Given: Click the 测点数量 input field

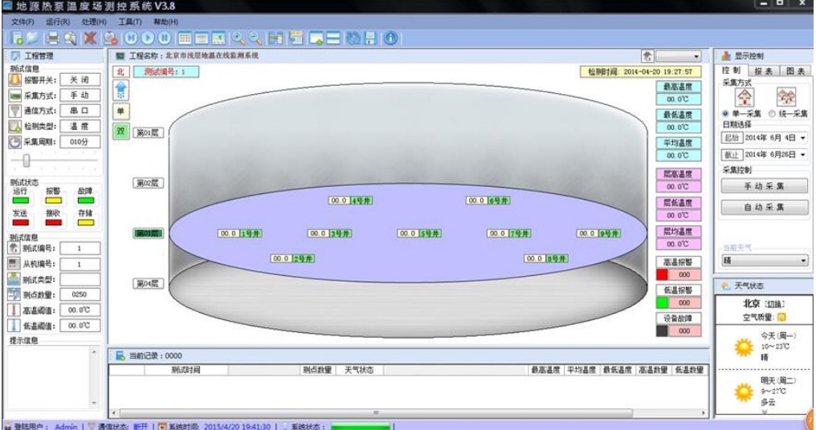Looking at the screenshot, I should 80,294.
